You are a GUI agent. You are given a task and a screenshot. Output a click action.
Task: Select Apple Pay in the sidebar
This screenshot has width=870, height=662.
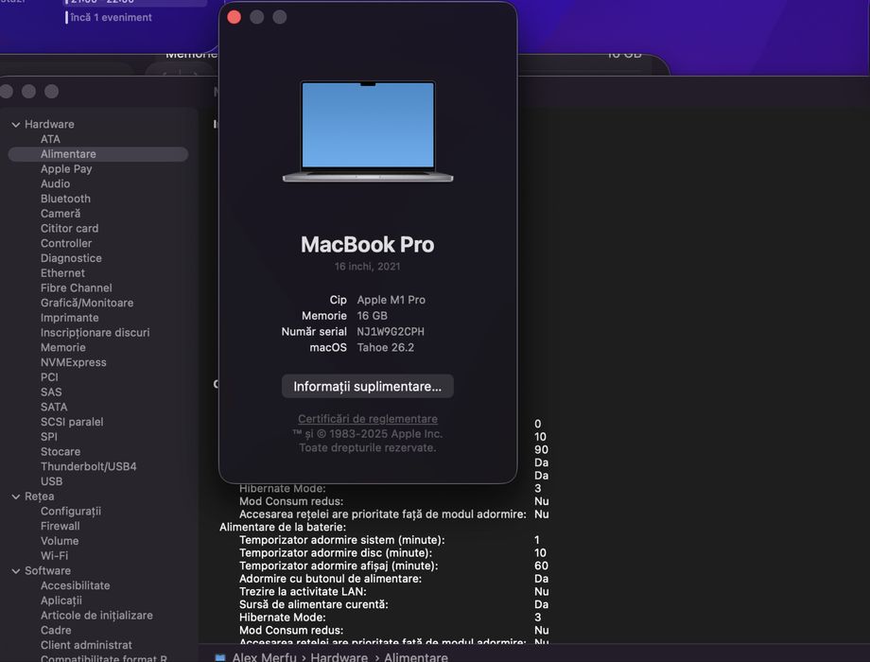coord(66,169)
